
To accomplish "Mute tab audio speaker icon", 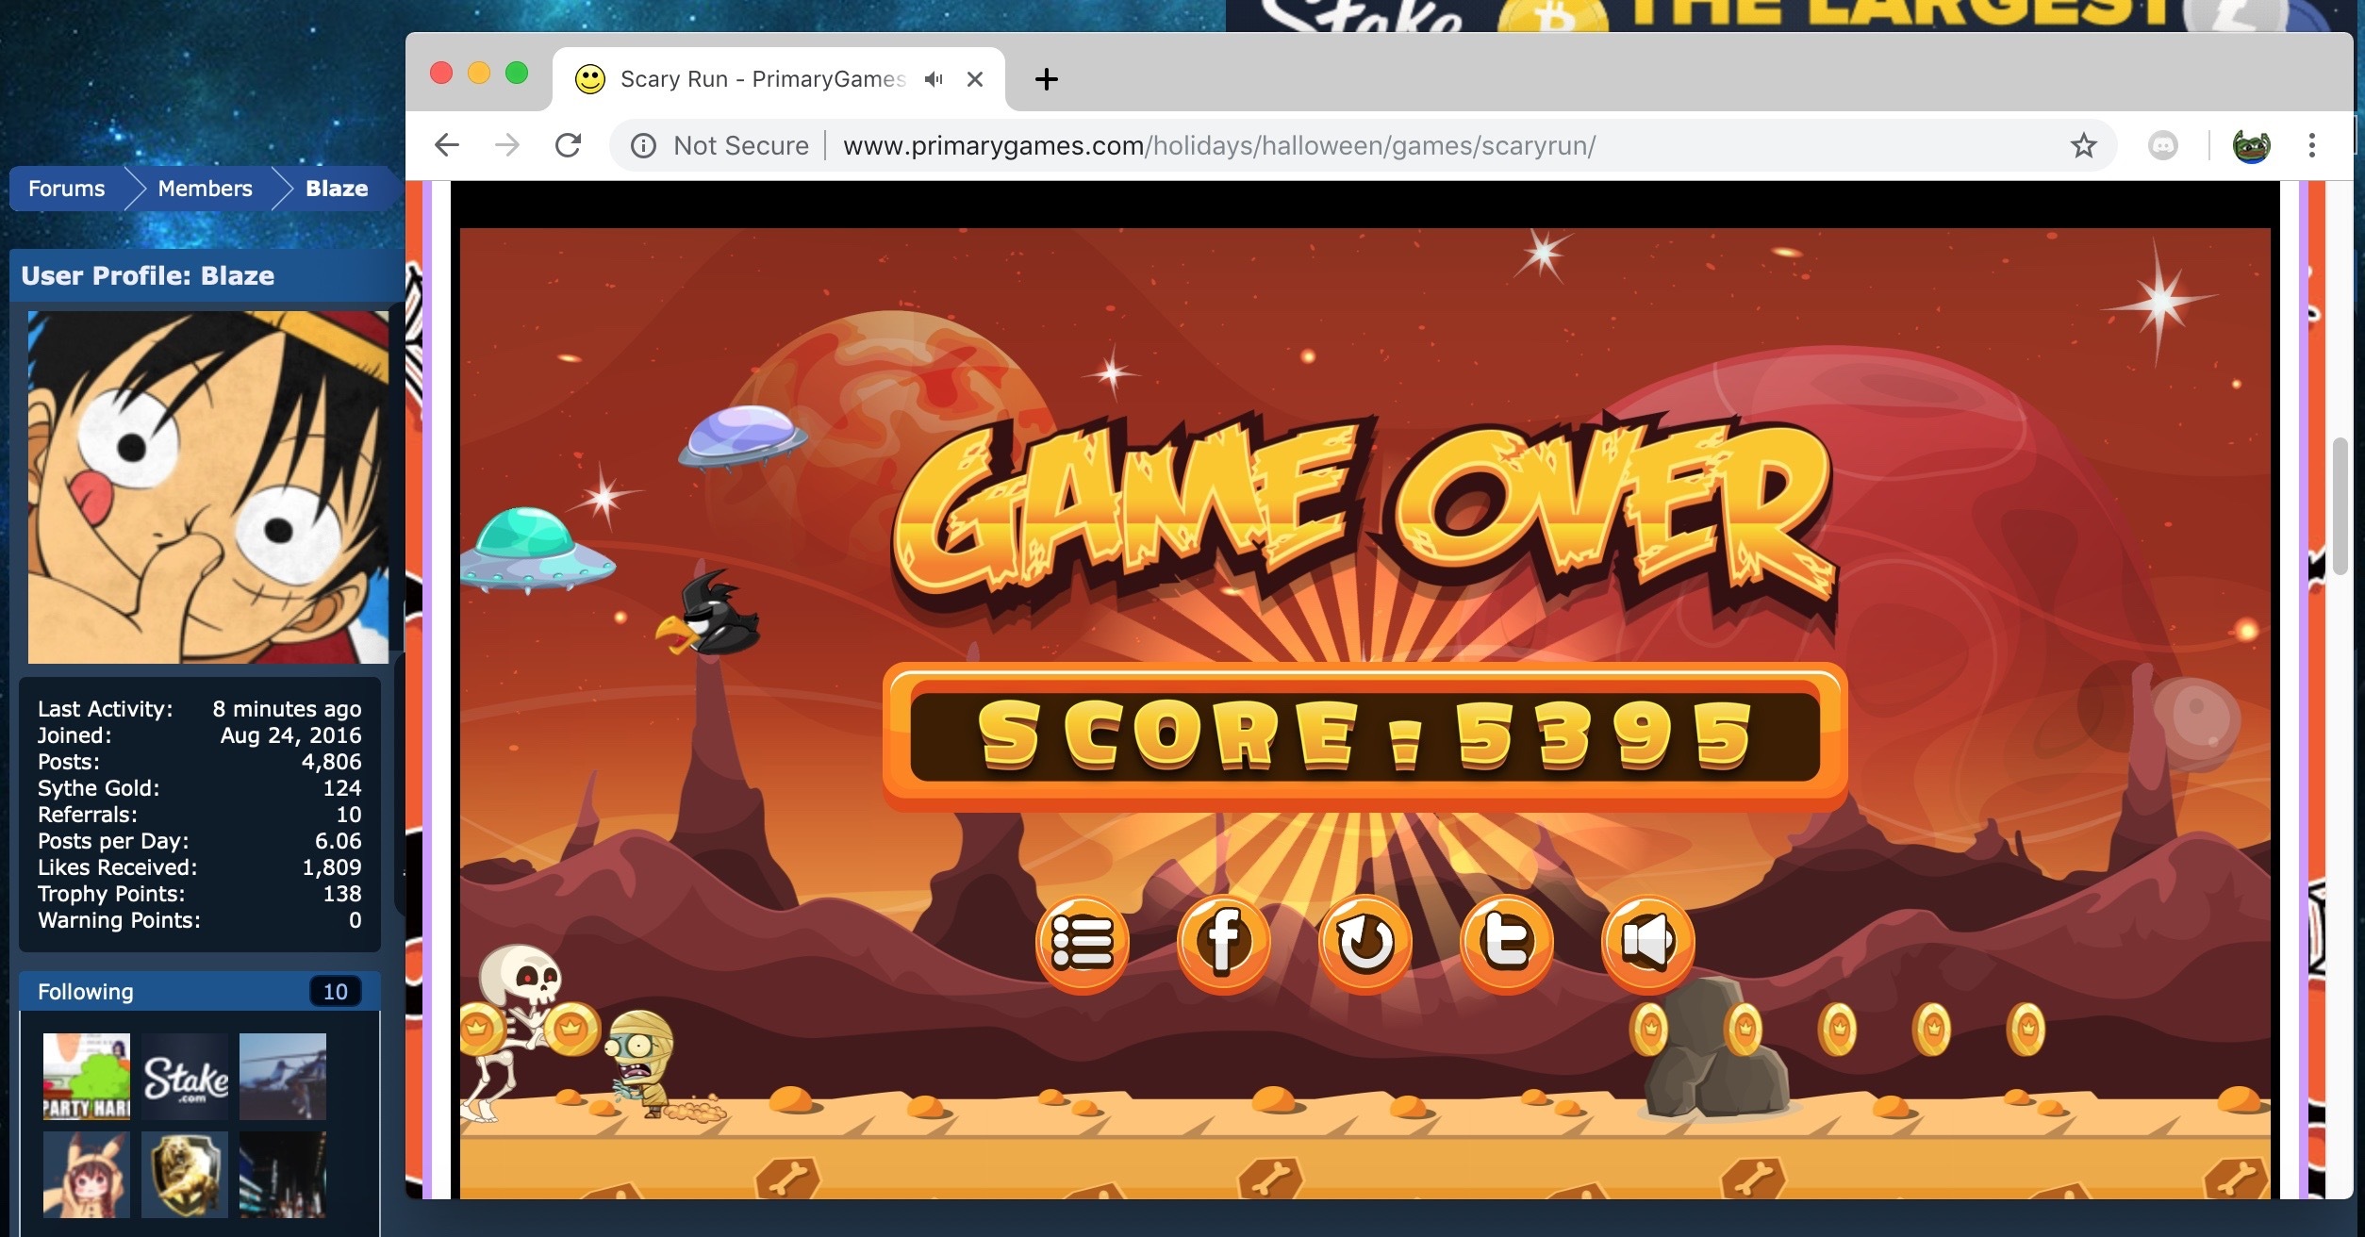I will (934, 79).
